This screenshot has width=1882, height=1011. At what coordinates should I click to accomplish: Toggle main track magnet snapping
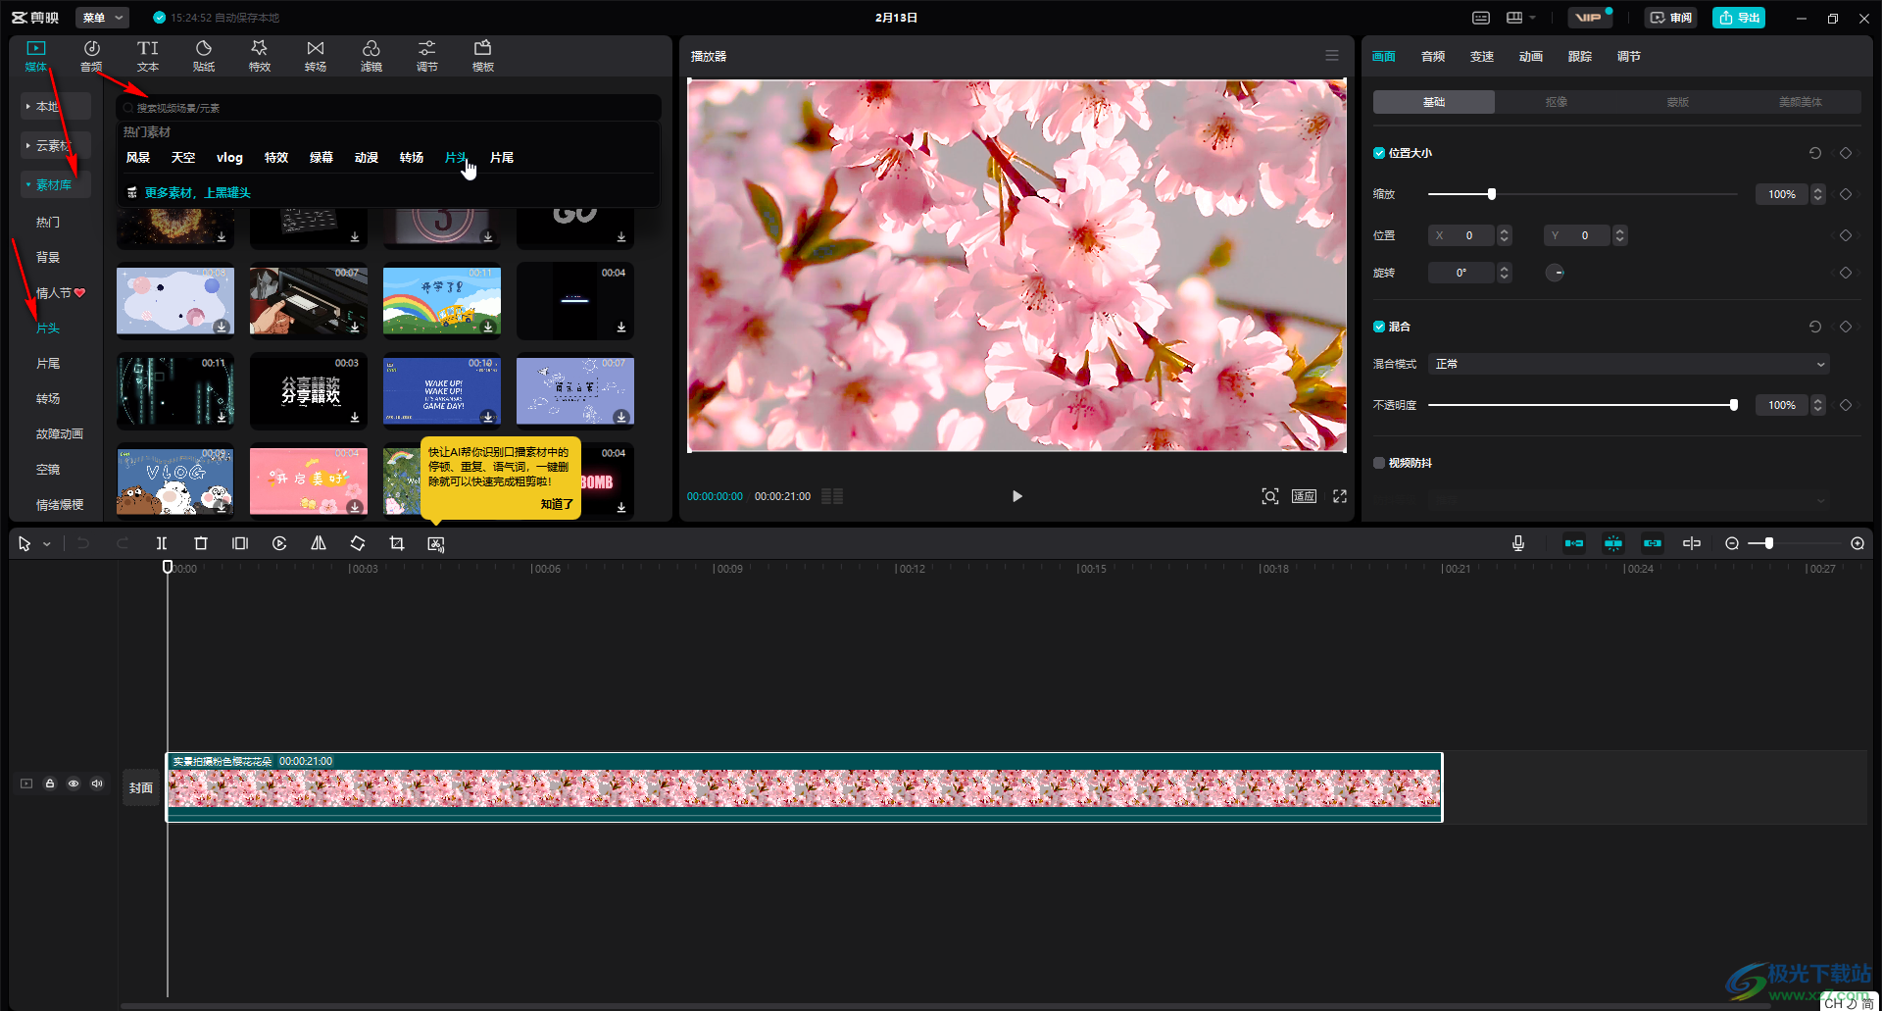tap(1574, 543)
